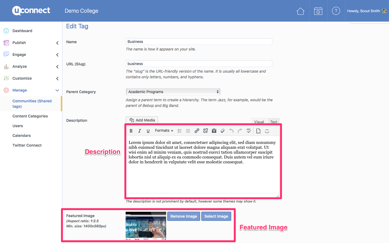
Task: Open the emoticon smiley icon
Action: pyautogui.click(x=267, y=131)
